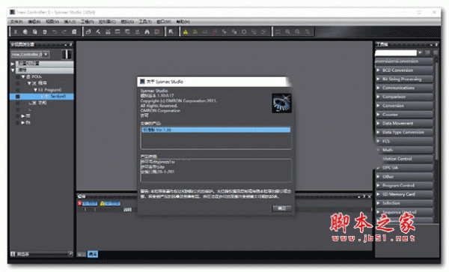449x272 pixels.
Task: Expand FCS toolbox category
Action: coord(404,142)
